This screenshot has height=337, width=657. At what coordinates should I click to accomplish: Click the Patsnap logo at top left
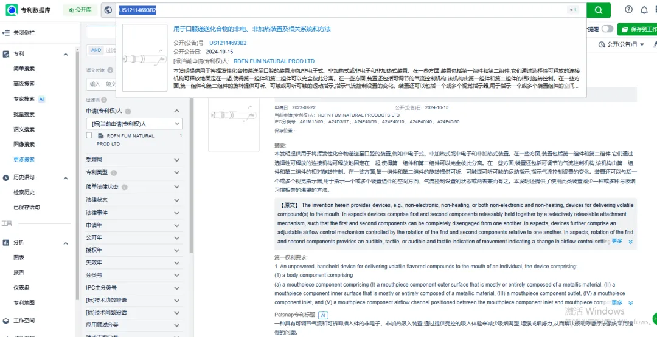(x=11, y=10)
